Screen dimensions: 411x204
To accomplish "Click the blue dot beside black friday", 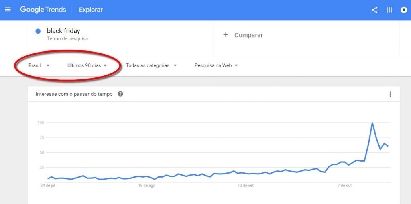I will (x=38, y=31).
